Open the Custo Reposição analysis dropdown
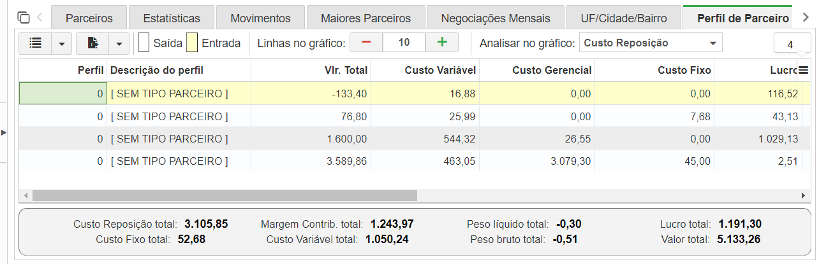The width and height of the screenshot is (819, 264). click(651, 43)
